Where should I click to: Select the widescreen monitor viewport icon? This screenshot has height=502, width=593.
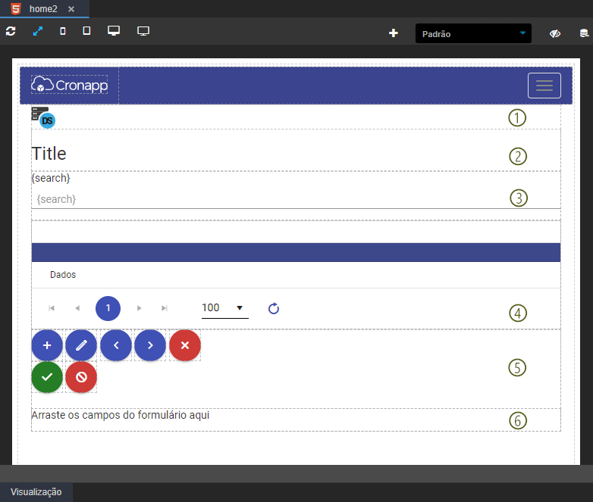coord(143,31)
